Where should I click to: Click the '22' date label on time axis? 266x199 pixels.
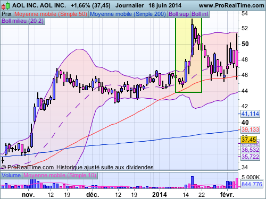202,195
